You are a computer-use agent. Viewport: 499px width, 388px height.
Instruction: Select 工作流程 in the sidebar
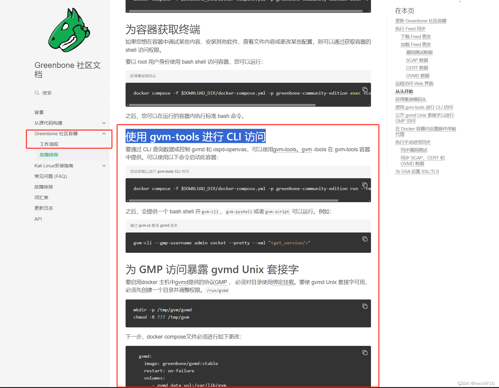tap(49, 144)
